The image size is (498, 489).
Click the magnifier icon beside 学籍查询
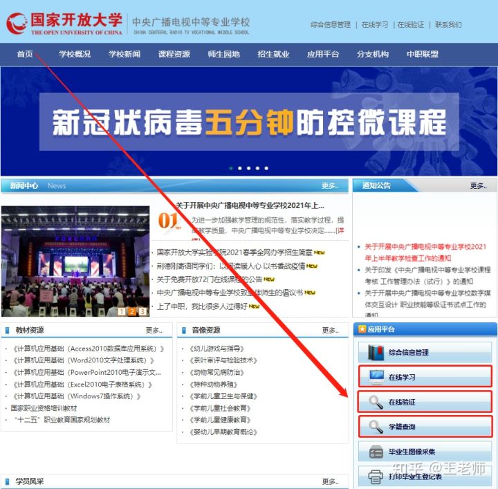(x=376, y=427)
